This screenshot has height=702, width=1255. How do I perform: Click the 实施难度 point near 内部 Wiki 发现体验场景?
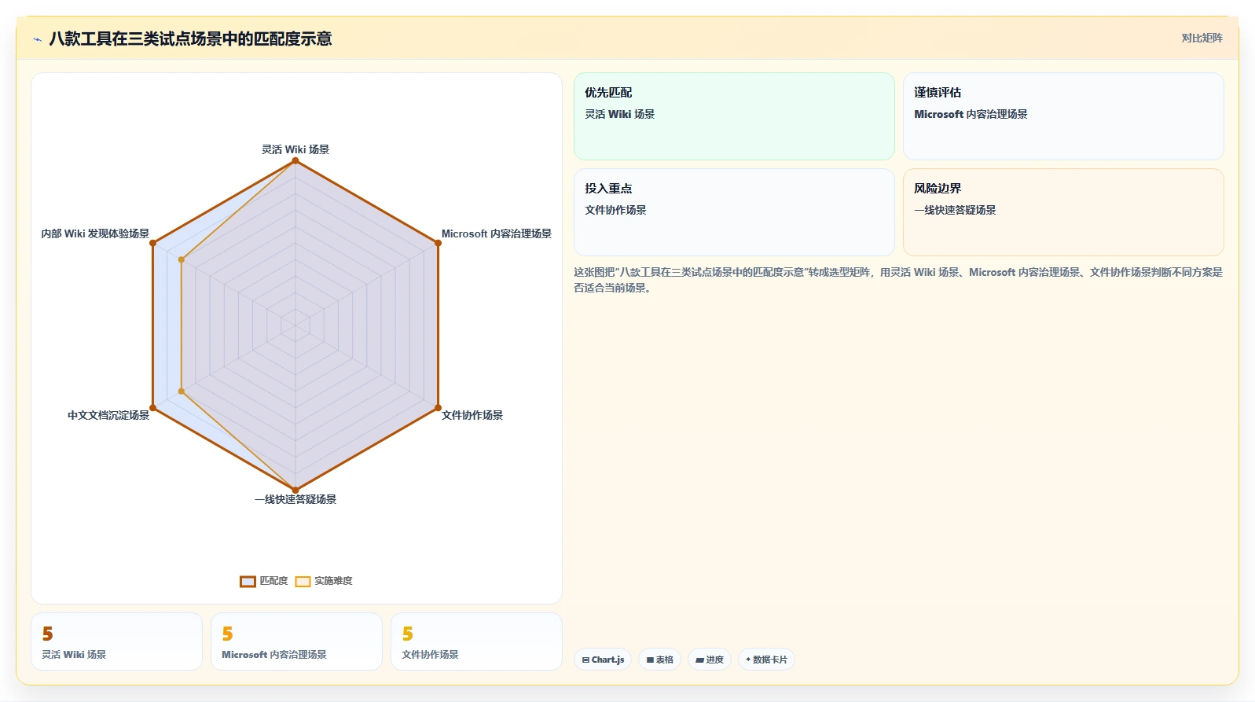coord(182,259)
